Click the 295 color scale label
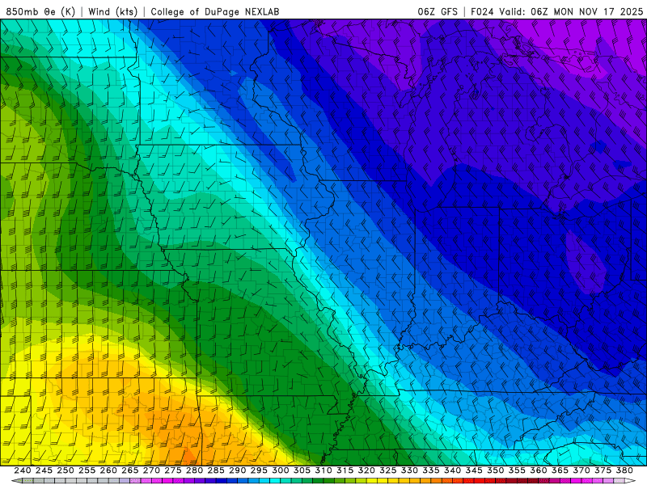The width and height of the screenshot is (647, 485). [x=259, y=470]
